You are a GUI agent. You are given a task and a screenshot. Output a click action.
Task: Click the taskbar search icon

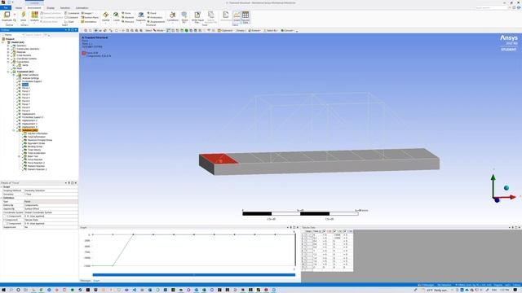[11, 290]
